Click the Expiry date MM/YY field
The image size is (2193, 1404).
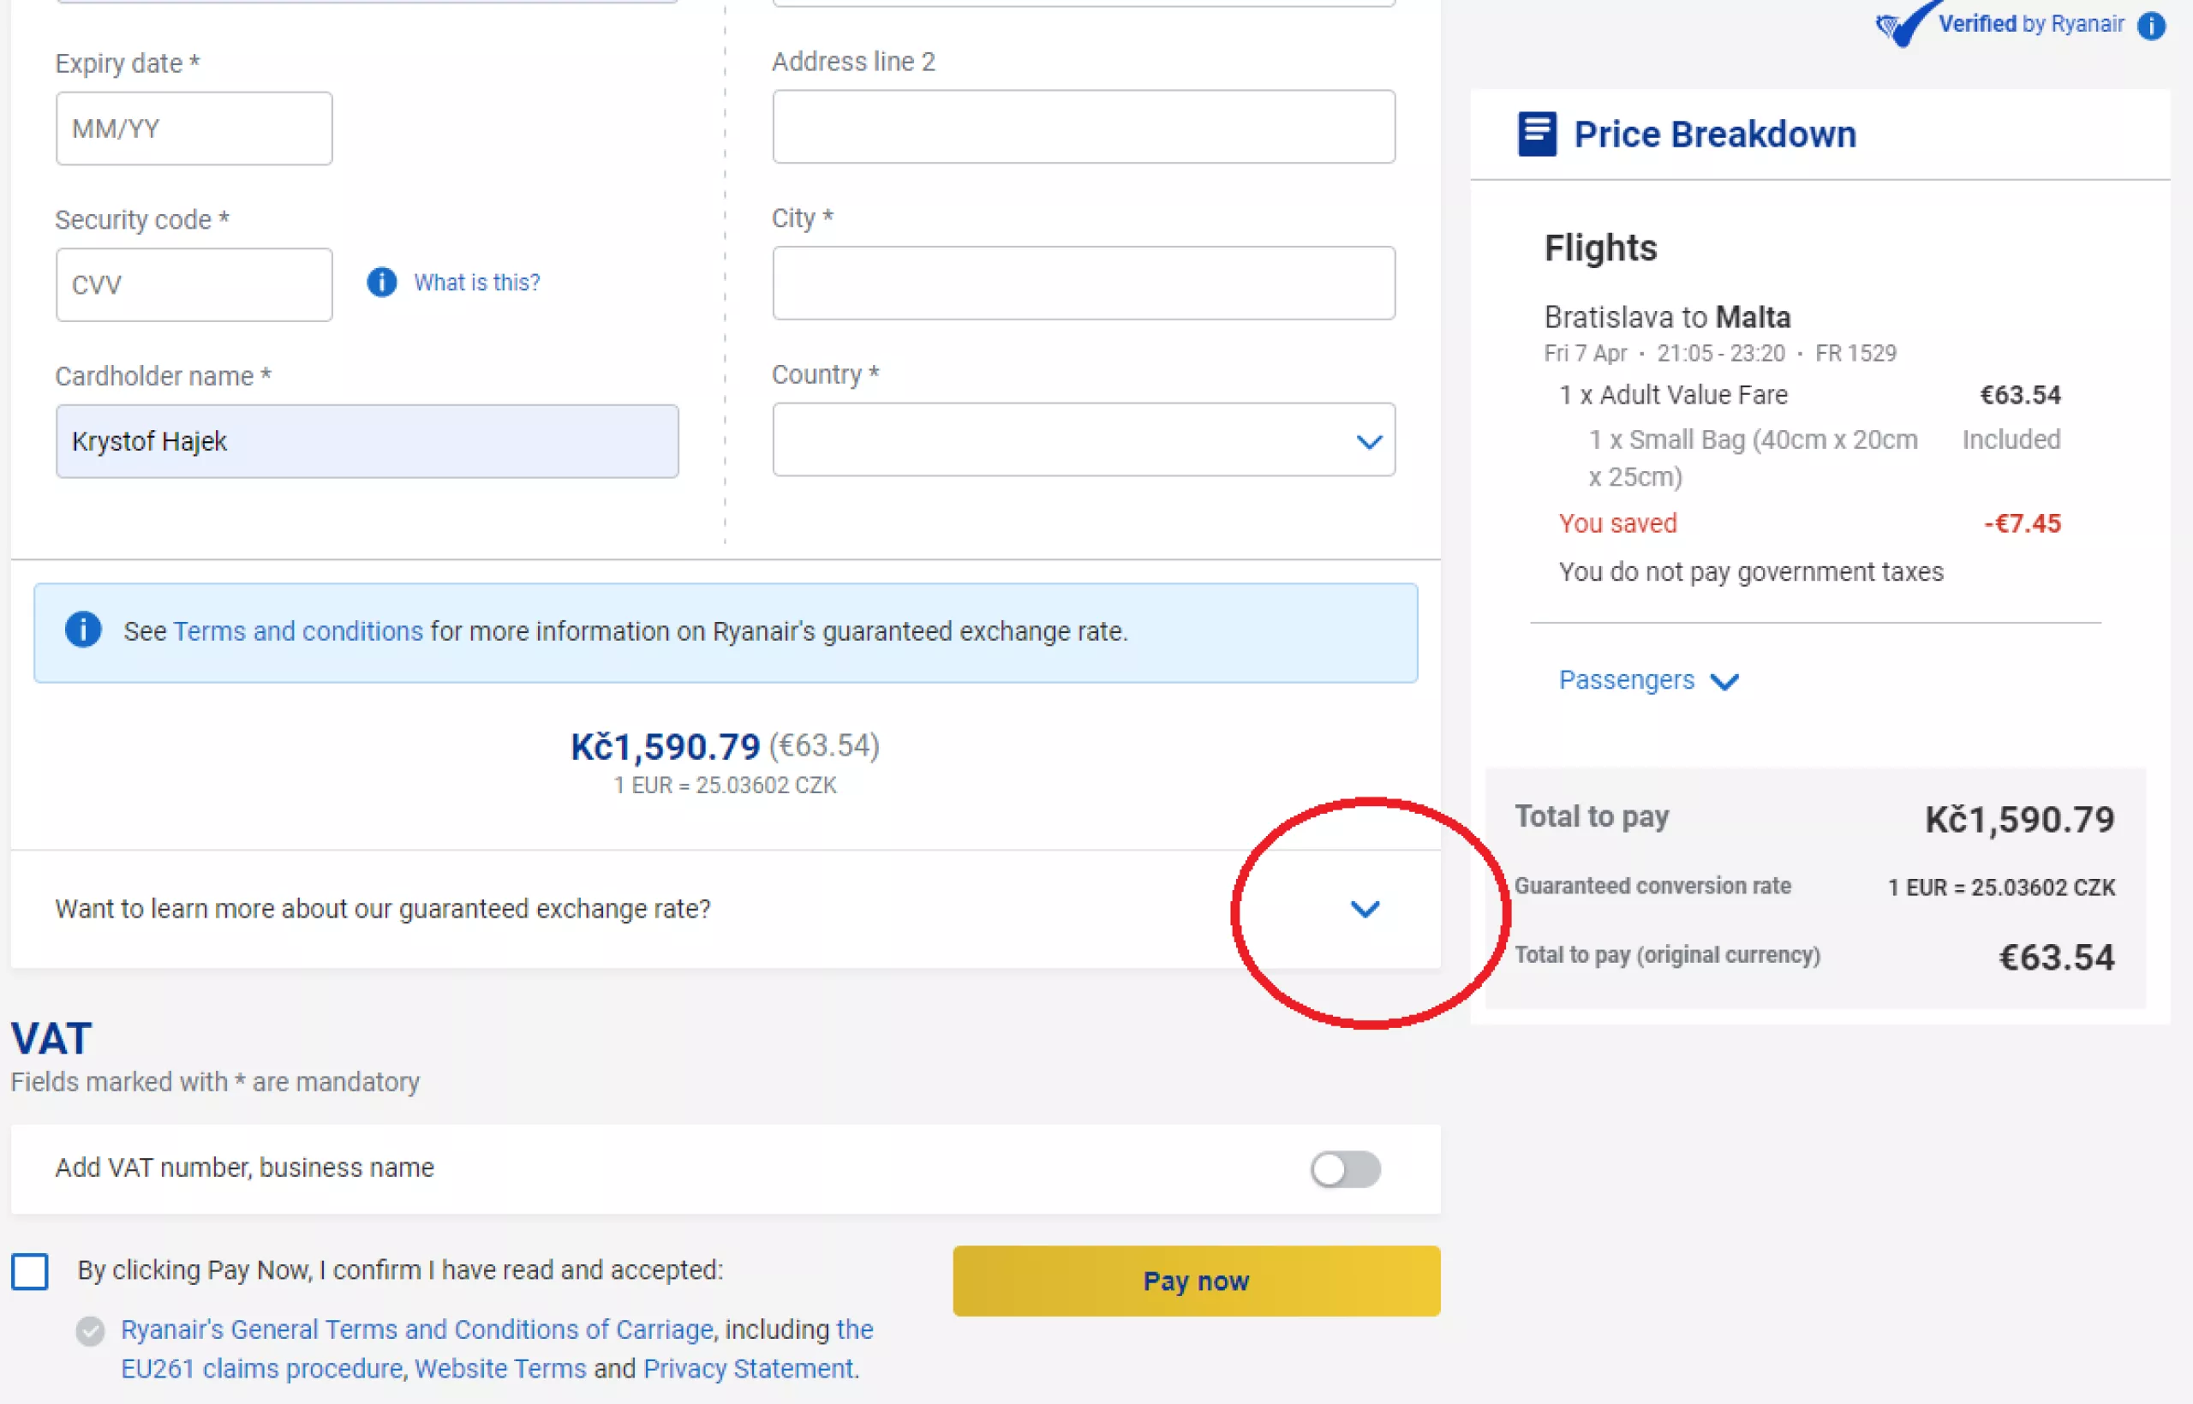point(194,128)
